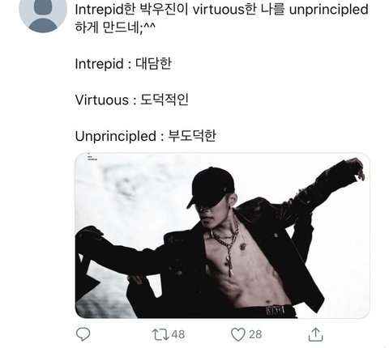
Task: Tap the share upload arrow icon
Action: tap(315, 334)
